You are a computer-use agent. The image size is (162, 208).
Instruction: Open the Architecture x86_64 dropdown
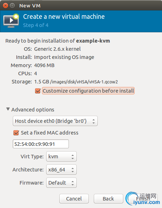(61, 170)
